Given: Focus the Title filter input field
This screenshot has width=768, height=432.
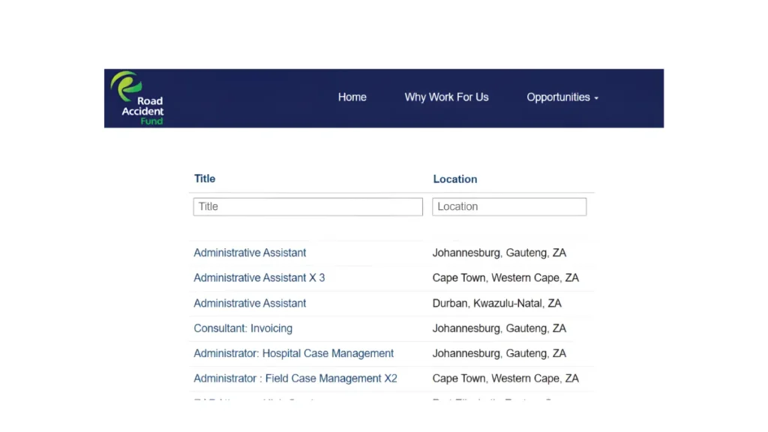Looking at the screenshot, I should click(307, 207).
